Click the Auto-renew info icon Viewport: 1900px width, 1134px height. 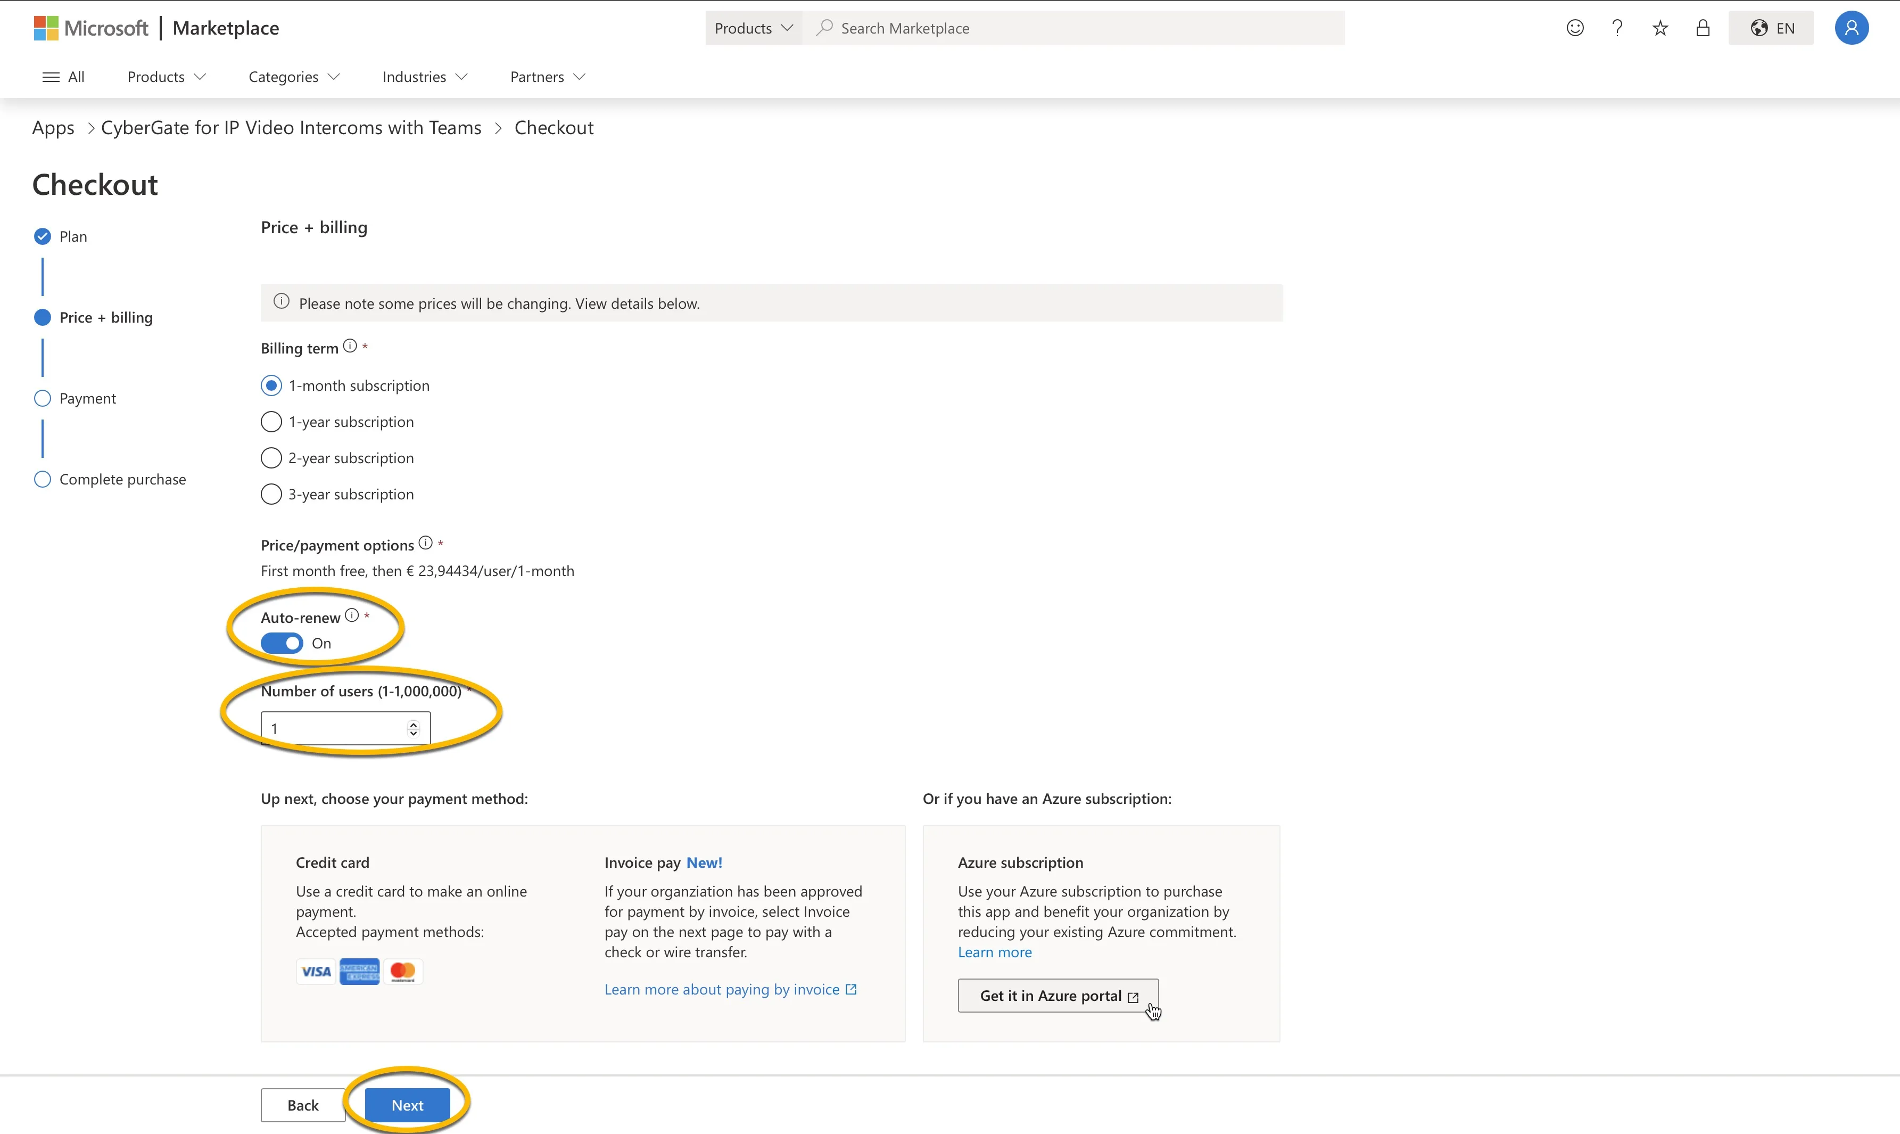(x=351, y=616)
